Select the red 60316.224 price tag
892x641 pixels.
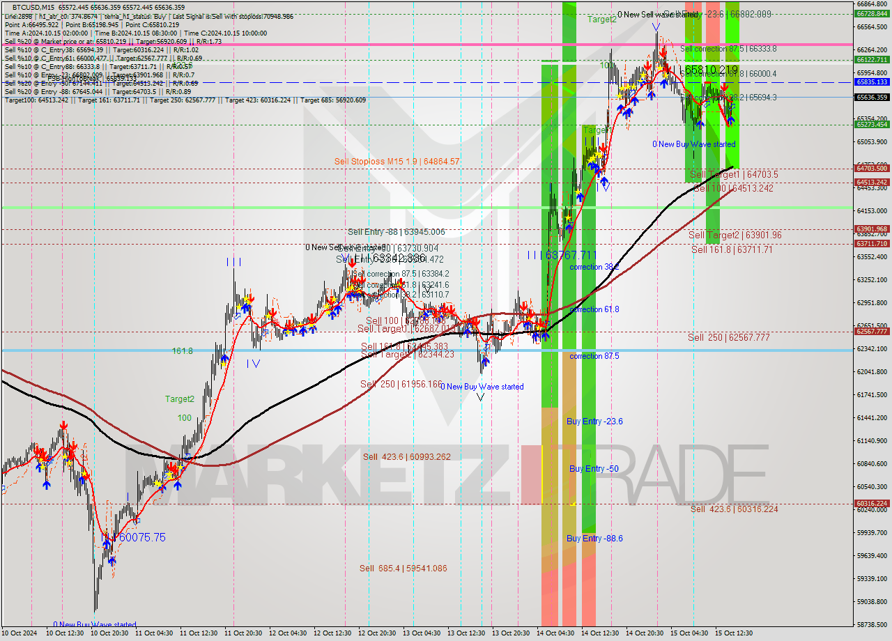(872, 503)
